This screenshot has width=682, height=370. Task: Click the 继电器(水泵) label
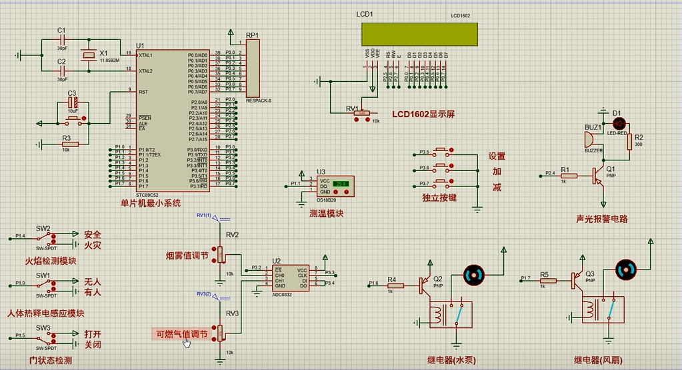(451, 360)
